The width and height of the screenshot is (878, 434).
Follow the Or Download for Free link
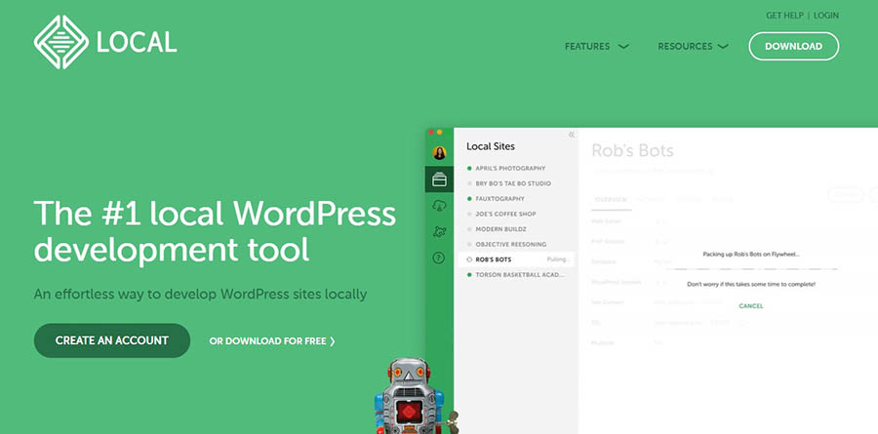click(x=272, y=341)
